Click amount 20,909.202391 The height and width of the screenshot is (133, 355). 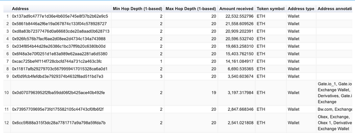[x=239, y=31]
